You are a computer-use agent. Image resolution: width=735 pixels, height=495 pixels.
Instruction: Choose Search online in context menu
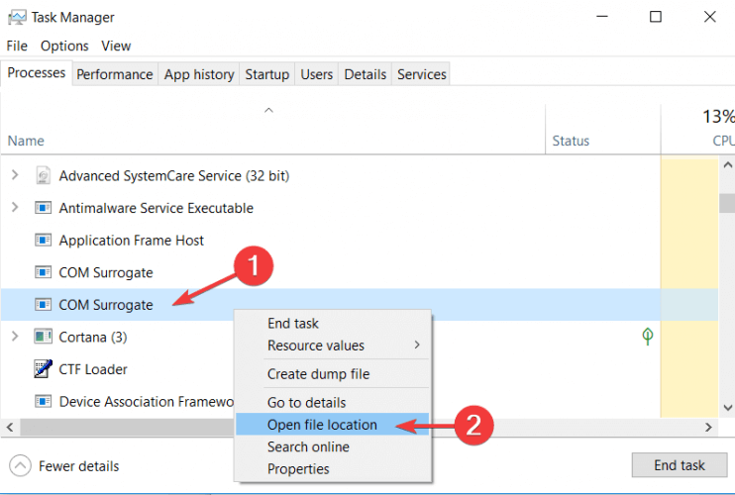tap(333, 446)
